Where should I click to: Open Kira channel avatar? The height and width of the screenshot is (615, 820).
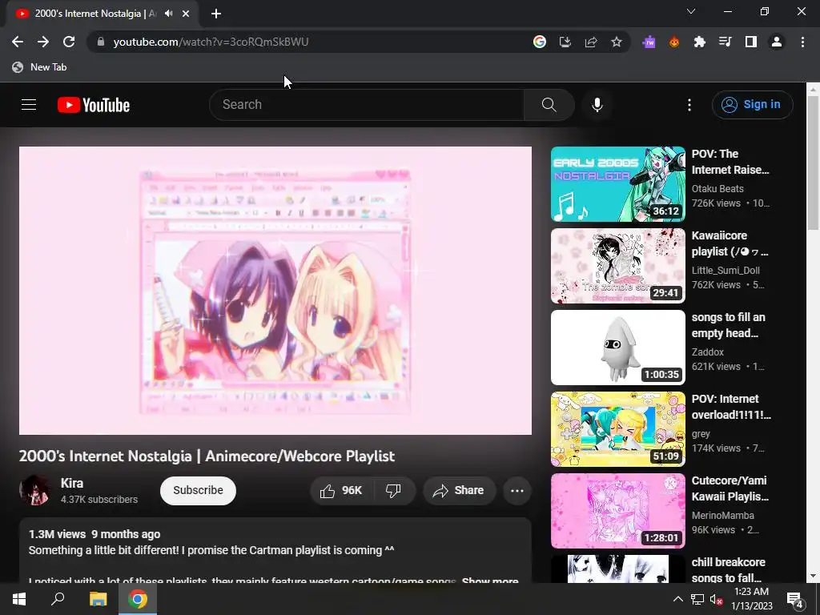tap(35, 490)
